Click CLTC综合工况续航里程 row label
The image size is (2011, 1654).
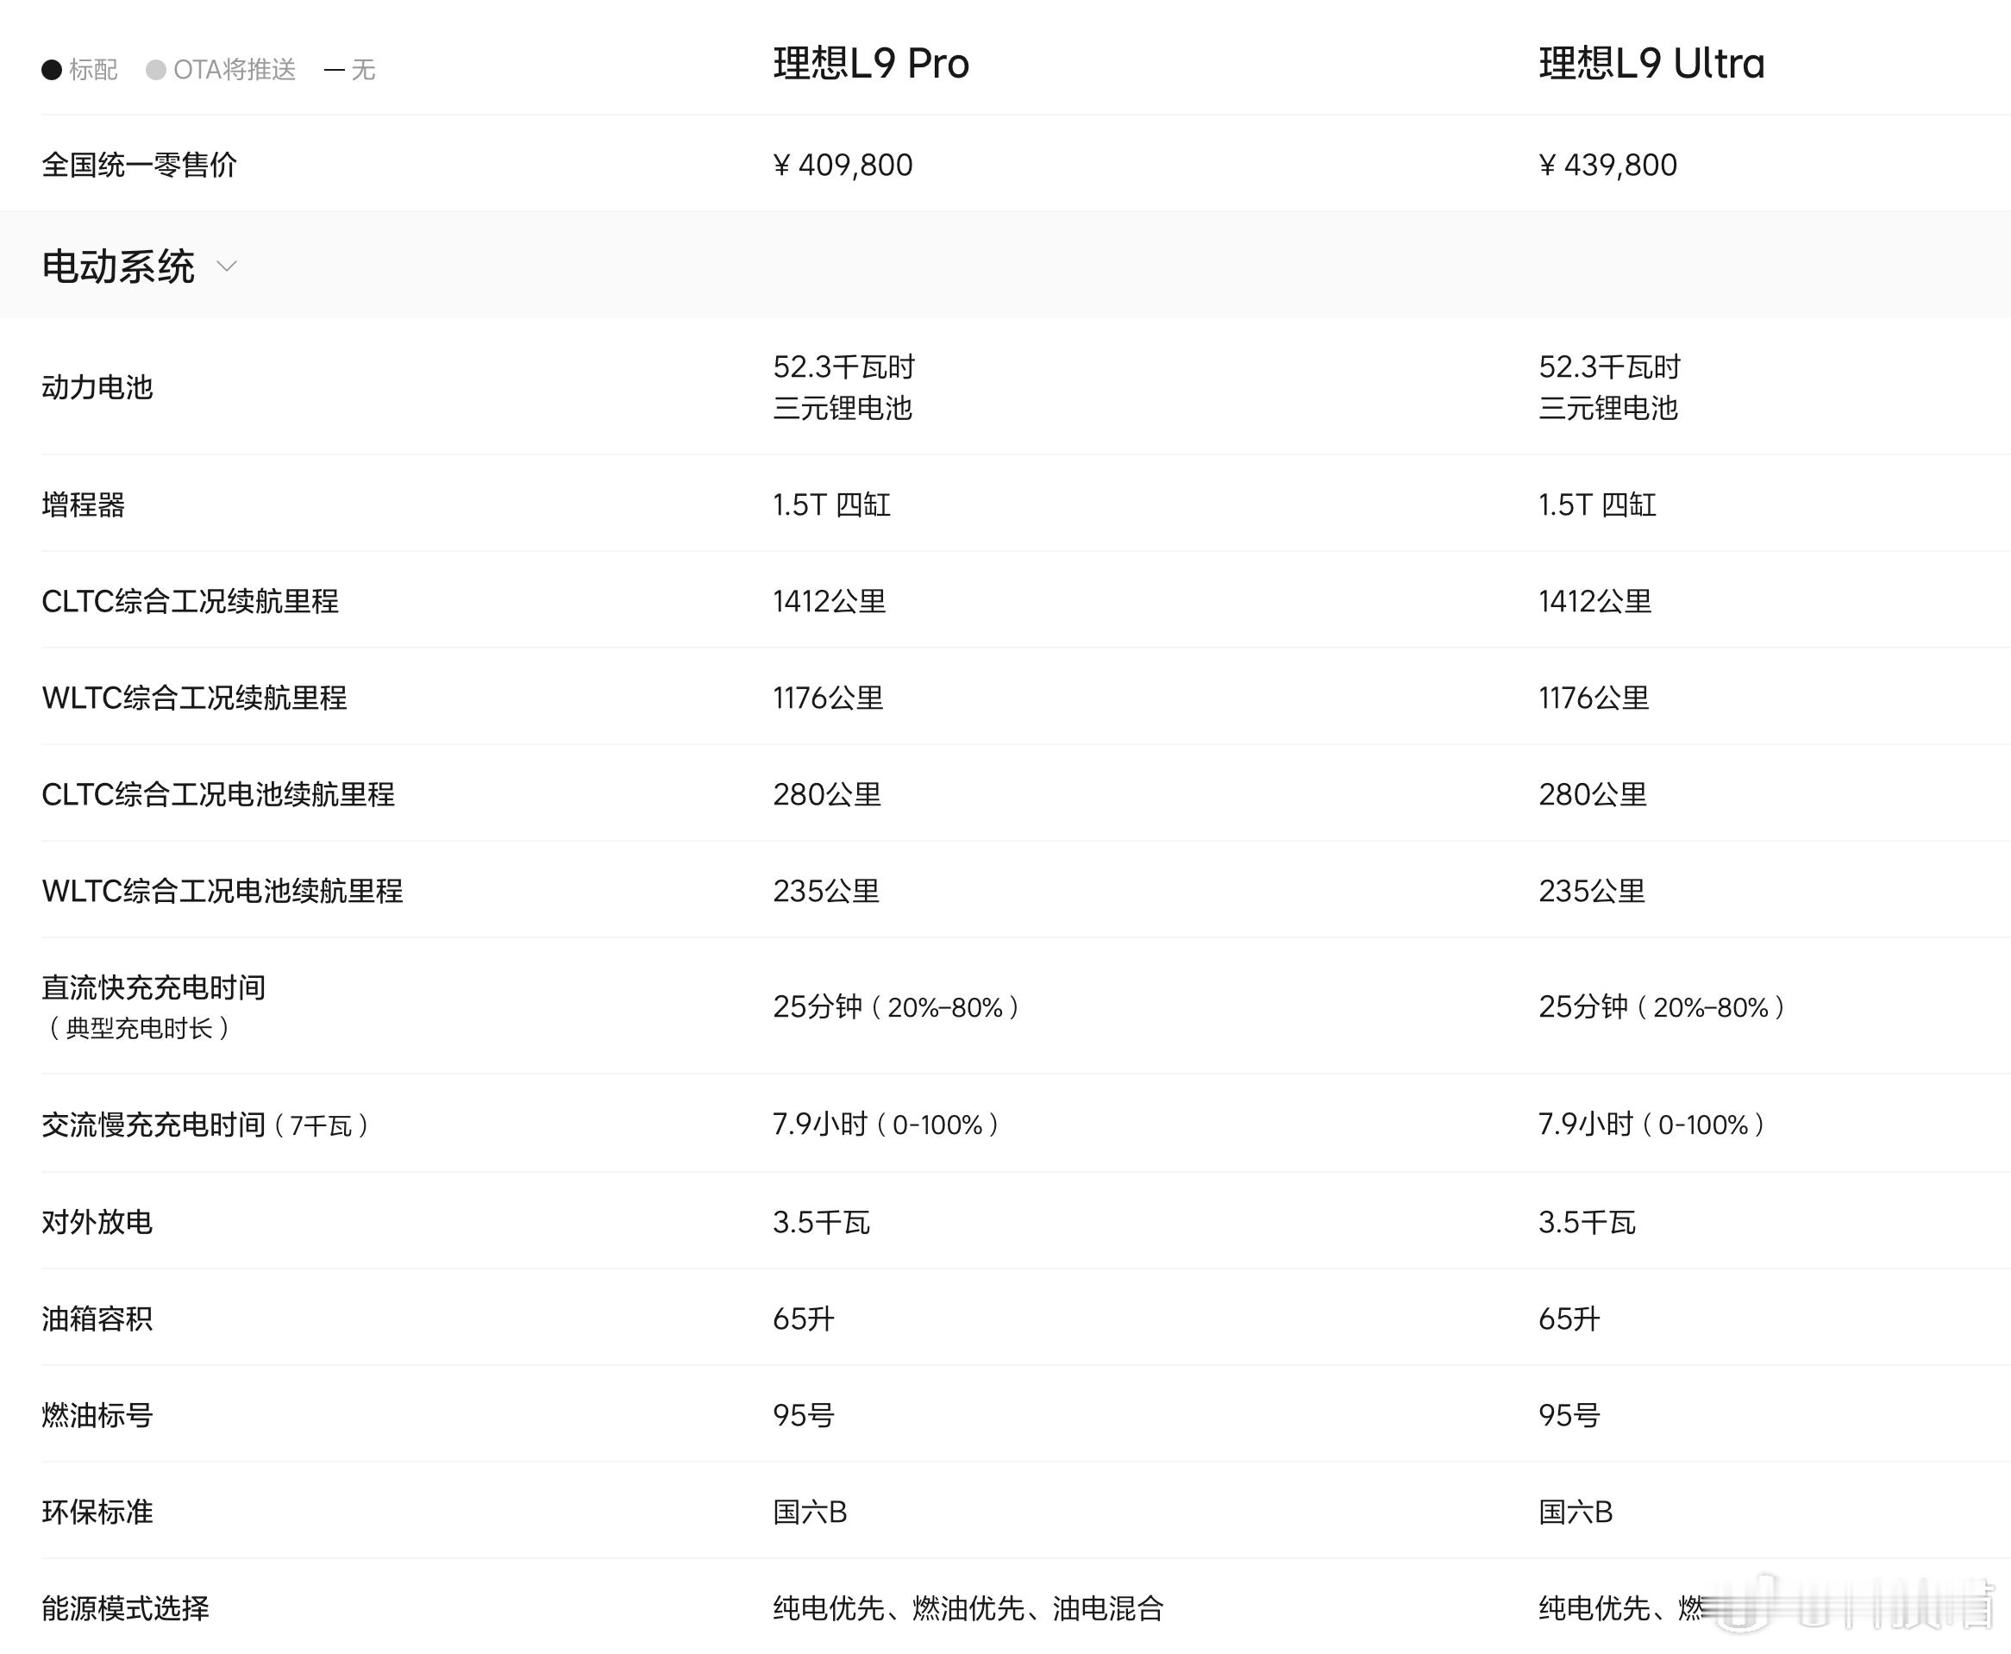[x=190, y=601]
